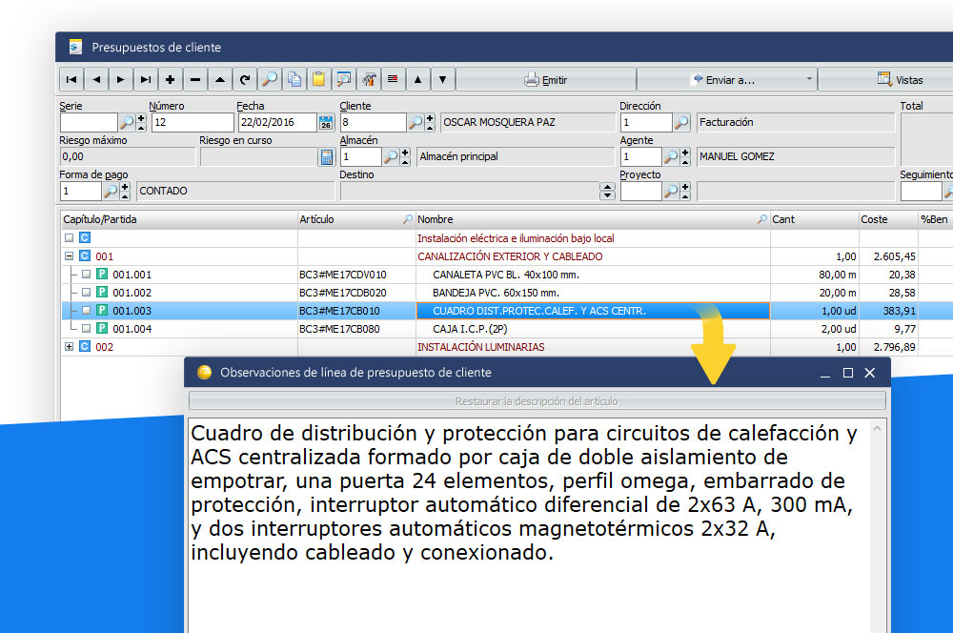Click the Cliente lookup magnifier icon

click(416, 123)
